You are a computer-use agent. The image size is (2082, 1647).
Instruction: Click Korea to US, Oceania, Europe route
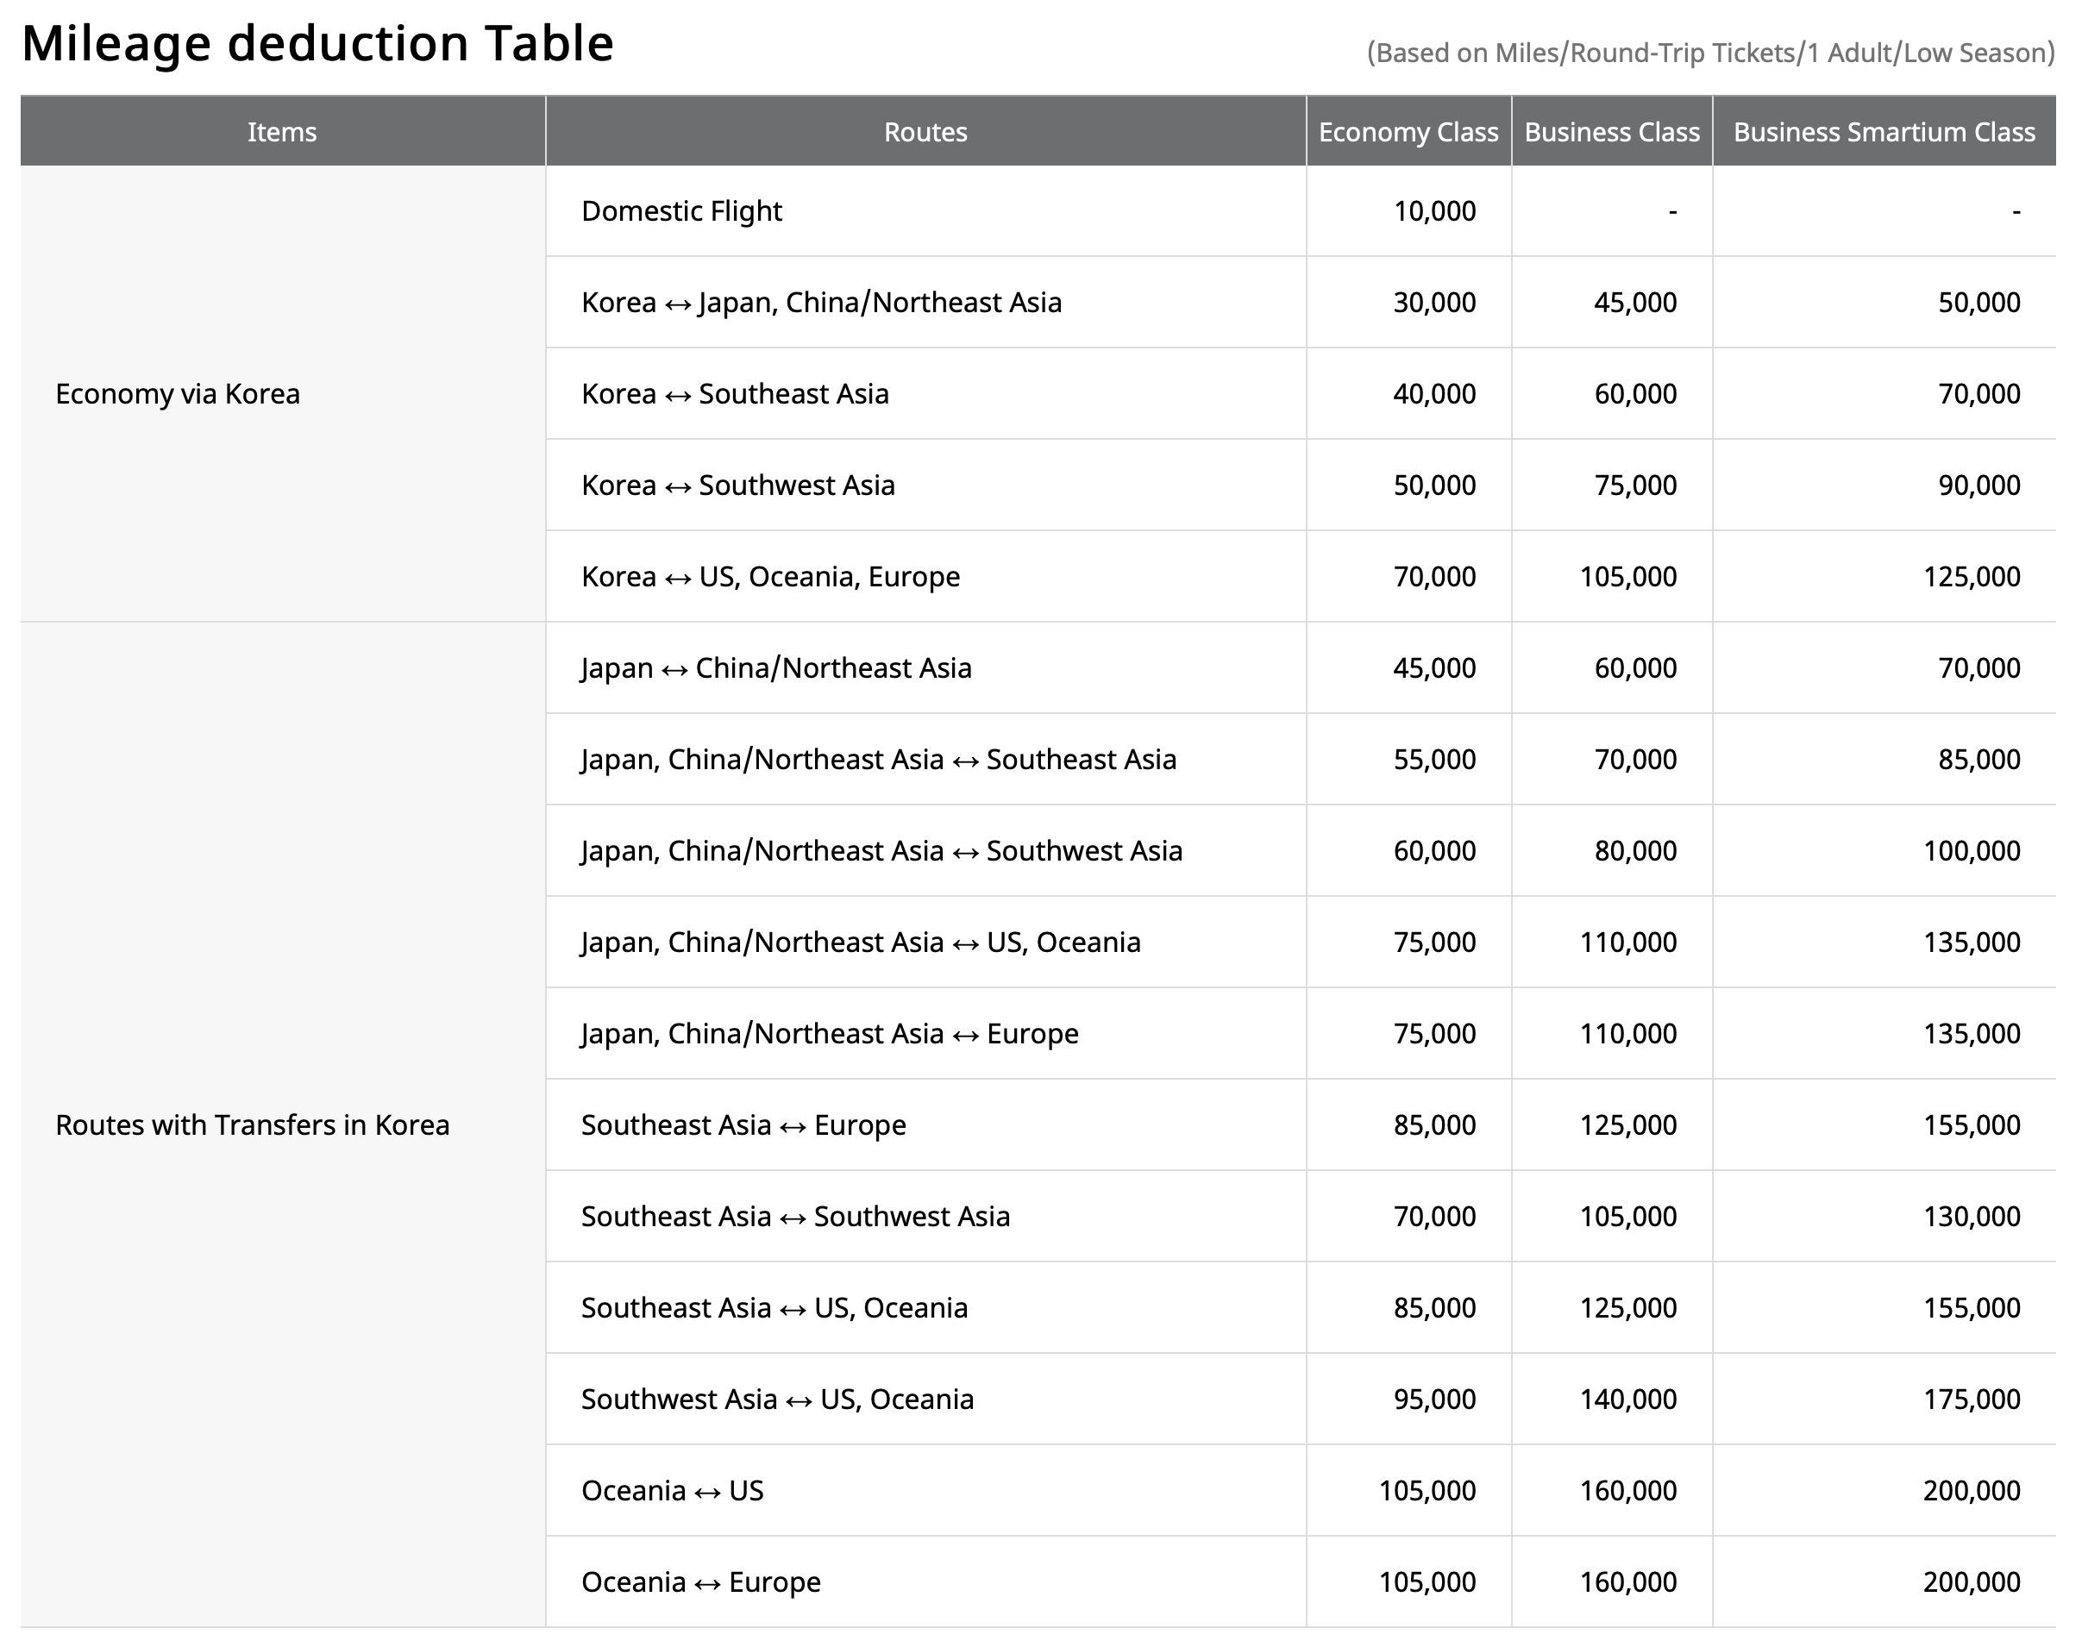(x=769, y=577)
